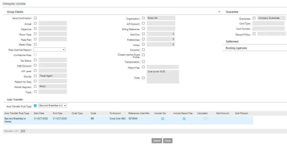Screen dimensions: 287x144
Task: Click the Split Amount column header
Action: 224,113
